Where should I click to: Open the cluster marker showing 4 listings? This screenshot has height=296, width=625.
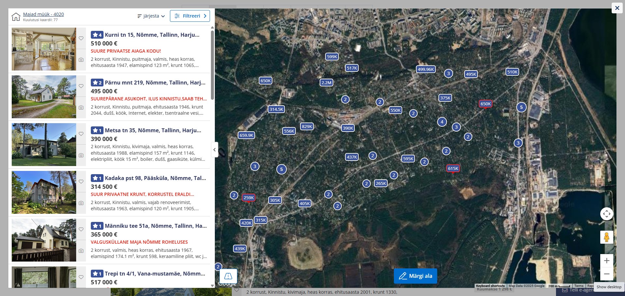[x=442, y=122]
